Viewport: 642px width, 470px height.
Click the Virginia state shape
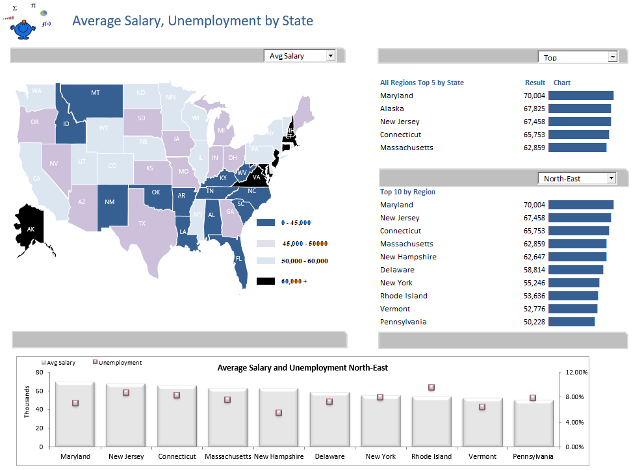(255, 177)
